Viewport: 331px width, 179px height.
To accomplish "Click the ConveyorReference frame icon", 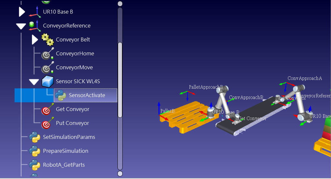I will pyautogui.click(x=34, y=26).
